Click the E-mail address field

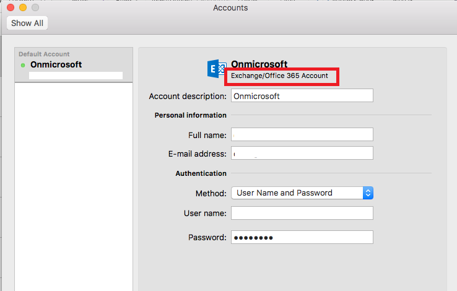[302, 153]
